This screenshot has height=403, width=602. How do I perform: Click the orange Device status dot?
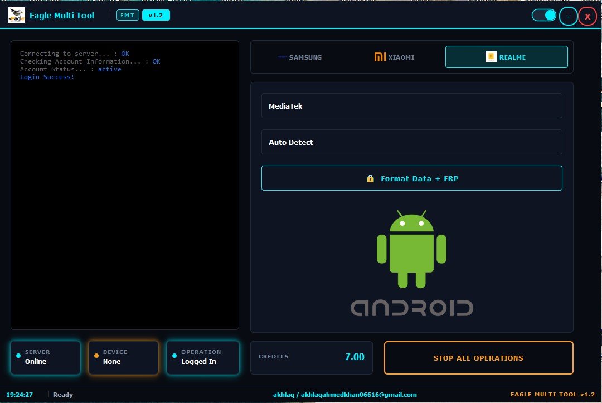pyautogui.click(x=96, y=356)
